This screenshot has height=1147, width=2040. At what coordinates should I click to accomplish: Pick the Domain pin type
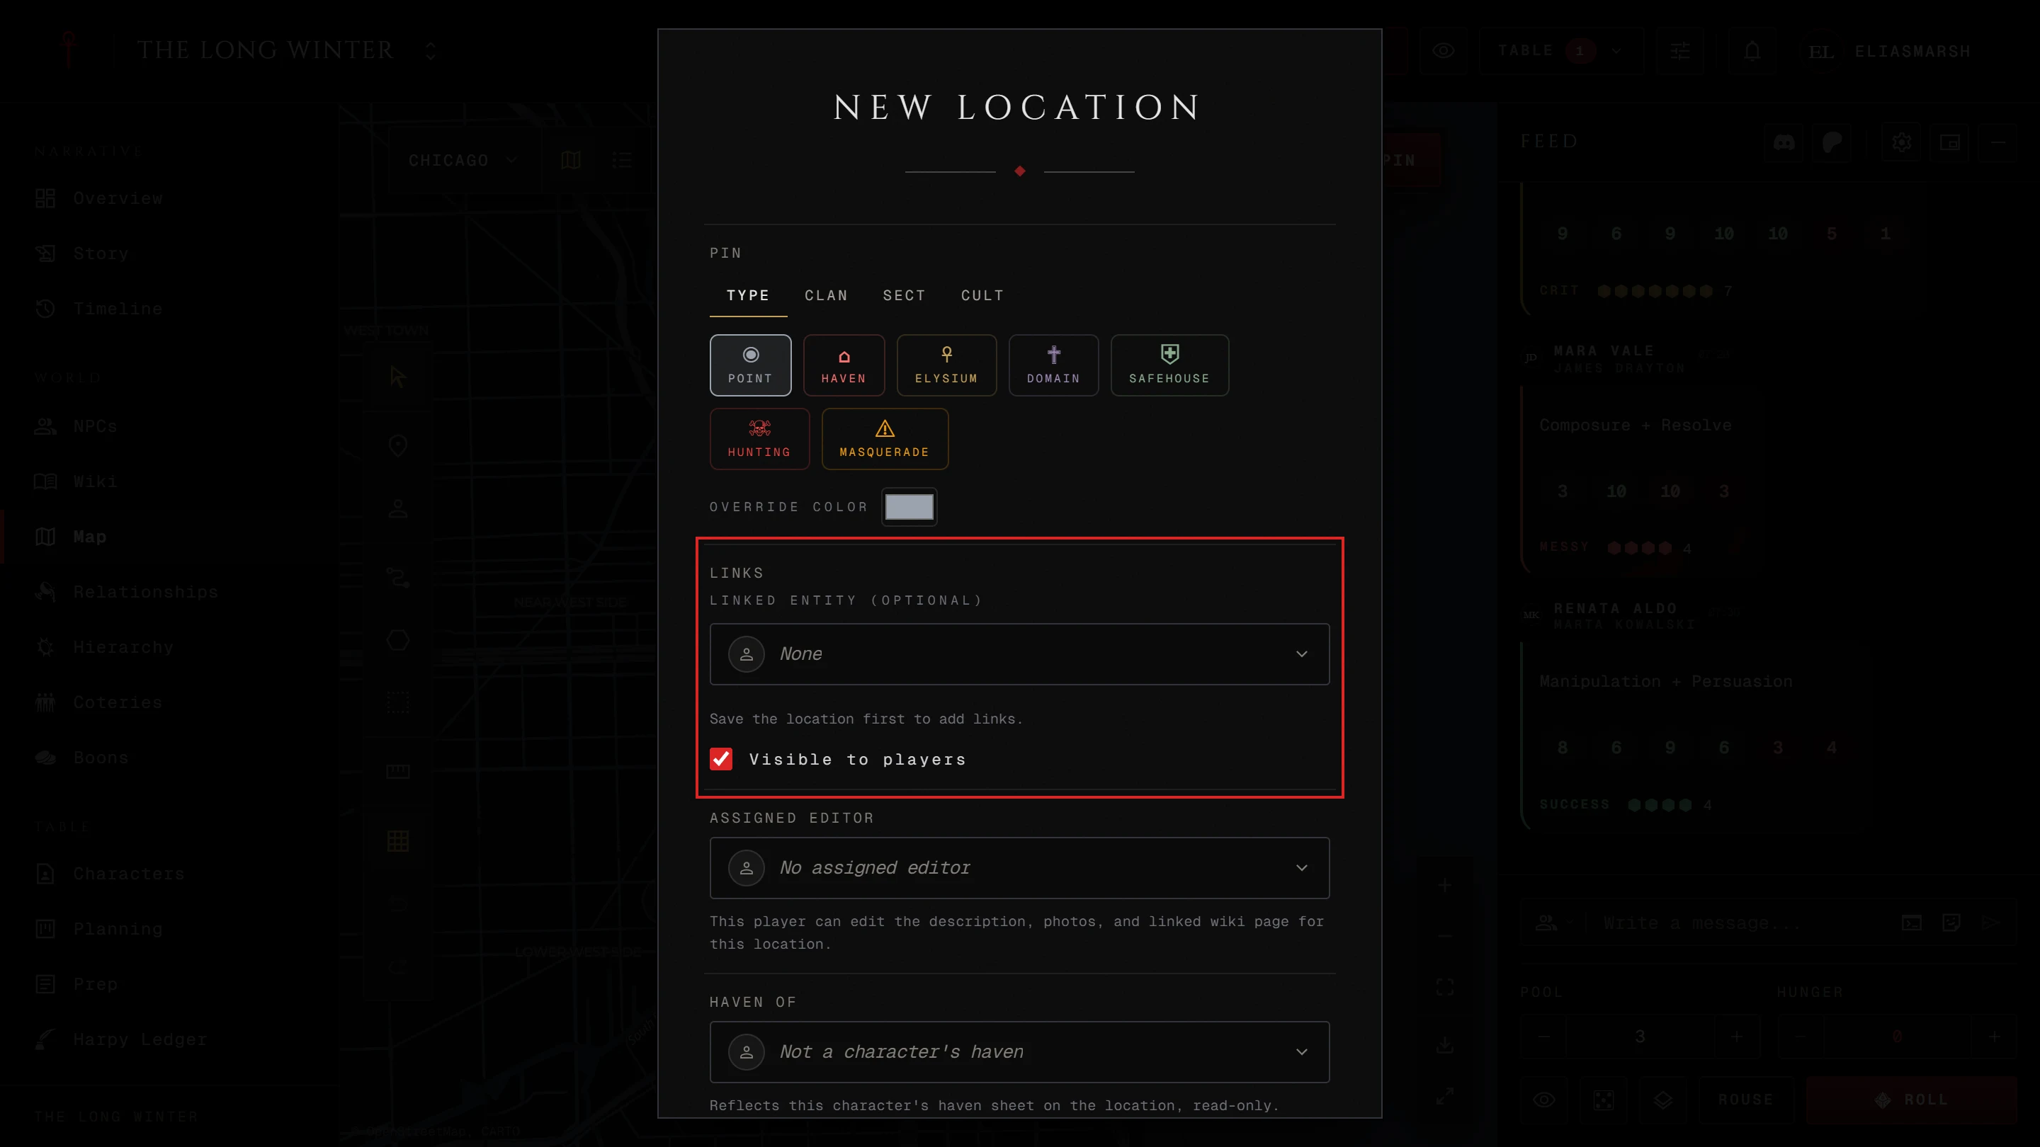(1053, 365)
